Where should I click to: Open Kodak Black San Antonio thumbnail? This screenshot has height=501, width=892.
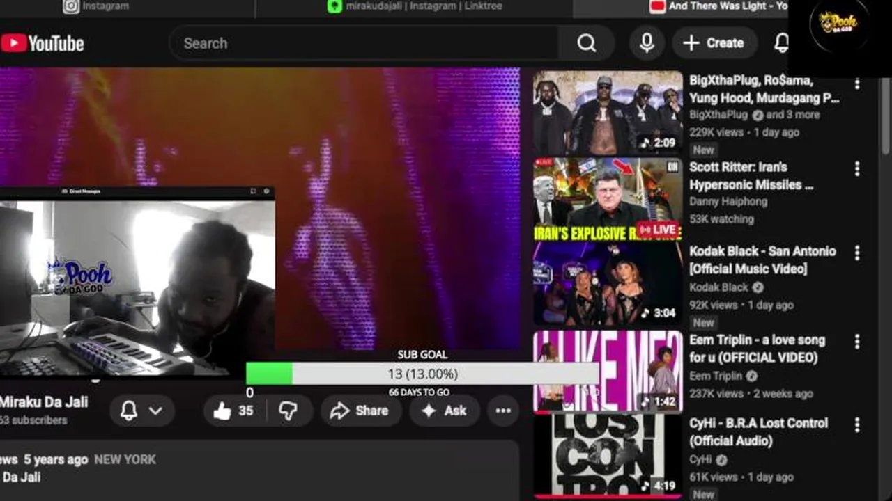click(608, 284)
